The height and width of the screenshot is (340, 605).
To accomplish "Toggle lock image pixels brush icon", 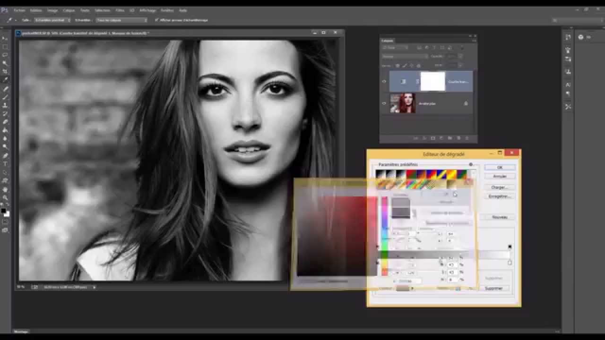I will point(404,65).
